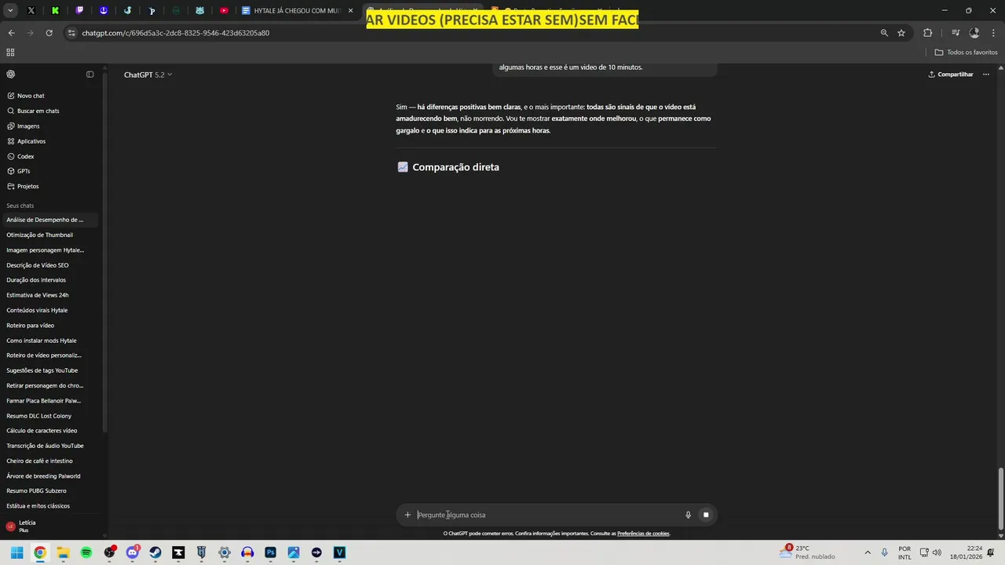
Task: Open chat Descrição de Vídeo SEO
Action: (x=38, y=265)
